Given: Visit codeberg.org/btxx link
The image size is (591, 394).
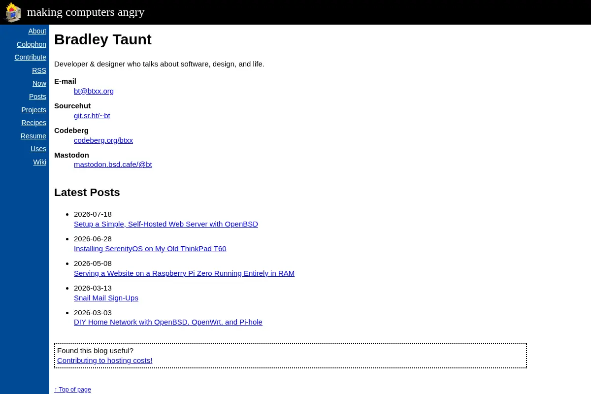Looking at the screenshot, I should [x=103, y=140].
